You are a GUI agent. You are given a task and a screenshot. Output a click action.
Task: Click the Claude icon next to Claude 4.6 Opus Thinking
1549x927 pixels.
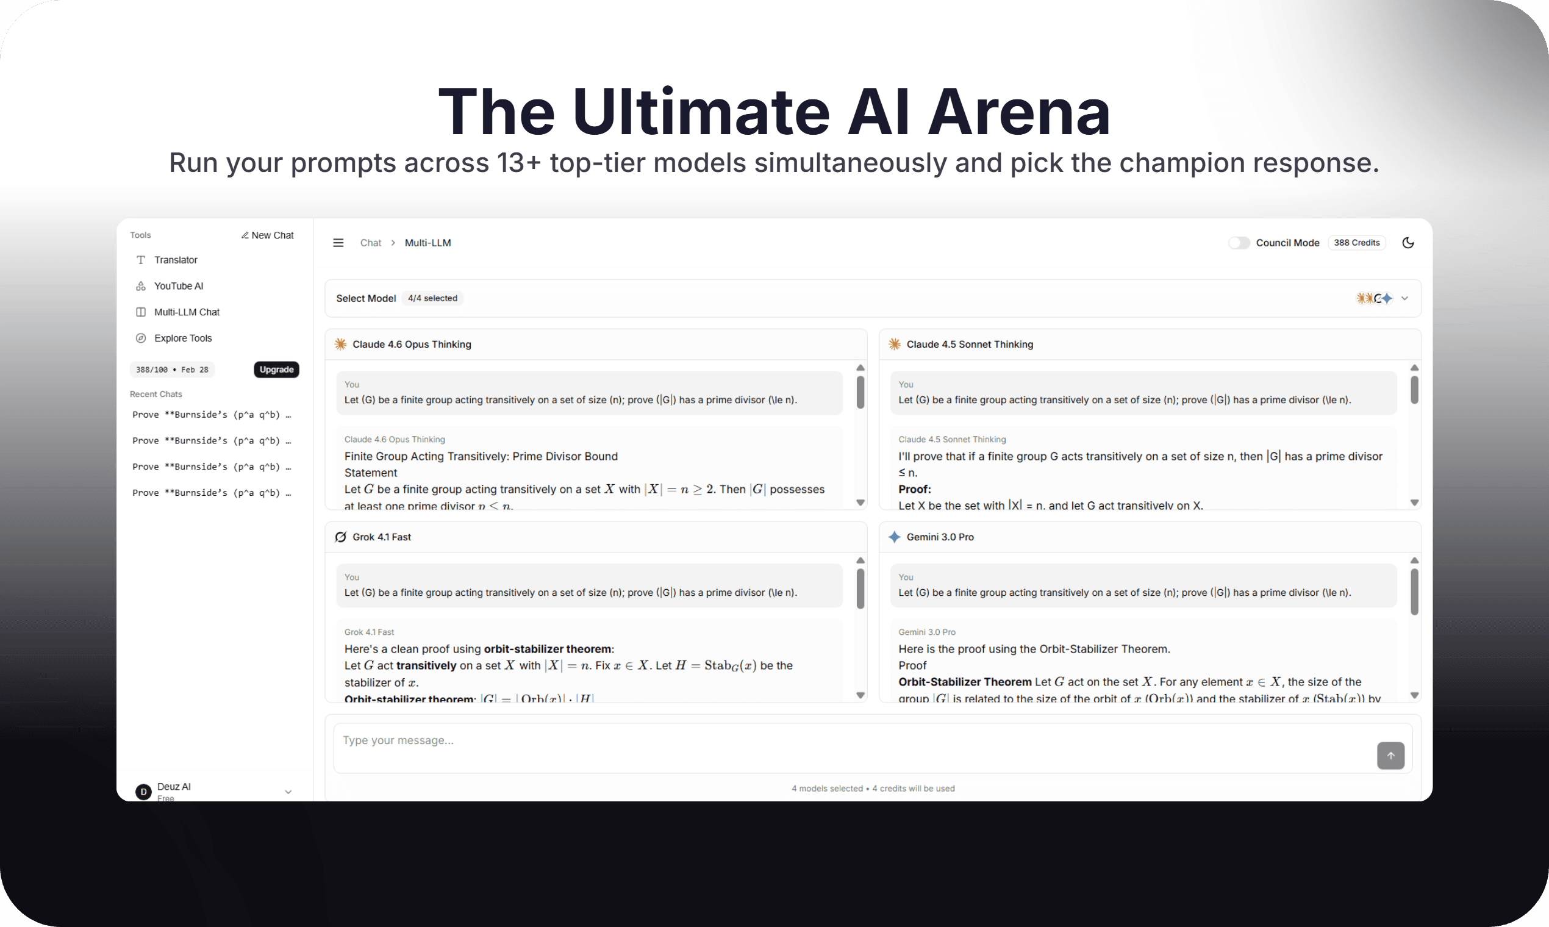pos(340,344)
